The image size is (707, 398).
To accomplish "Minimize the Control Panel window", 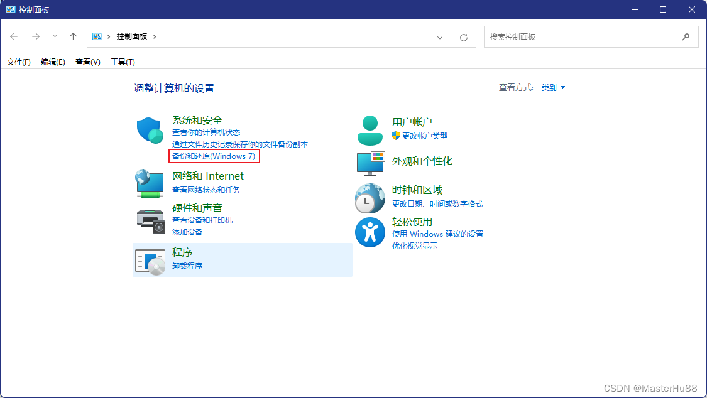I will point(634,9).
